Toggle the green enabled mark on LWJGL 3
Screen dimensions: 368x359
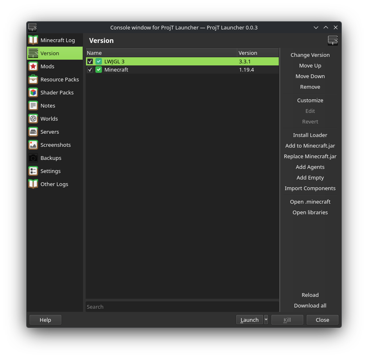coord(98,61)
